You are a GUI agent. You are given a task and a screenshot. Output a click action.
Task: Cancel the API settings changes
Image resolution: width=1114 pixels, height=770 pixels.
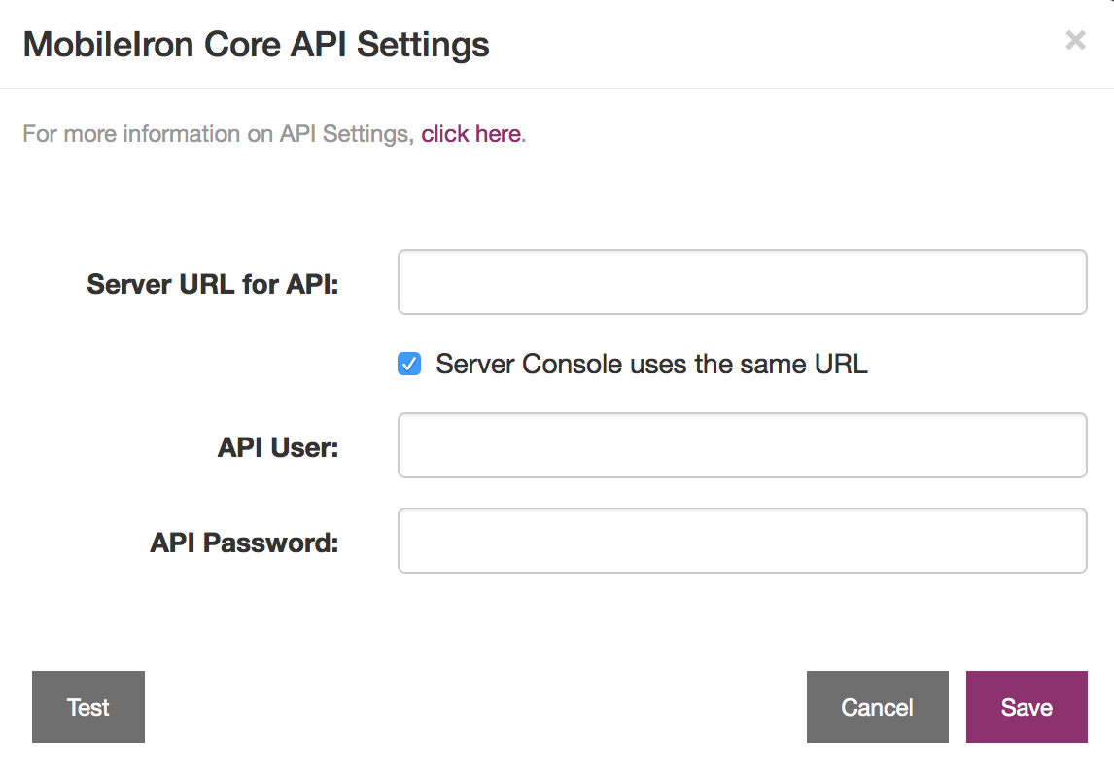[878, 707]
